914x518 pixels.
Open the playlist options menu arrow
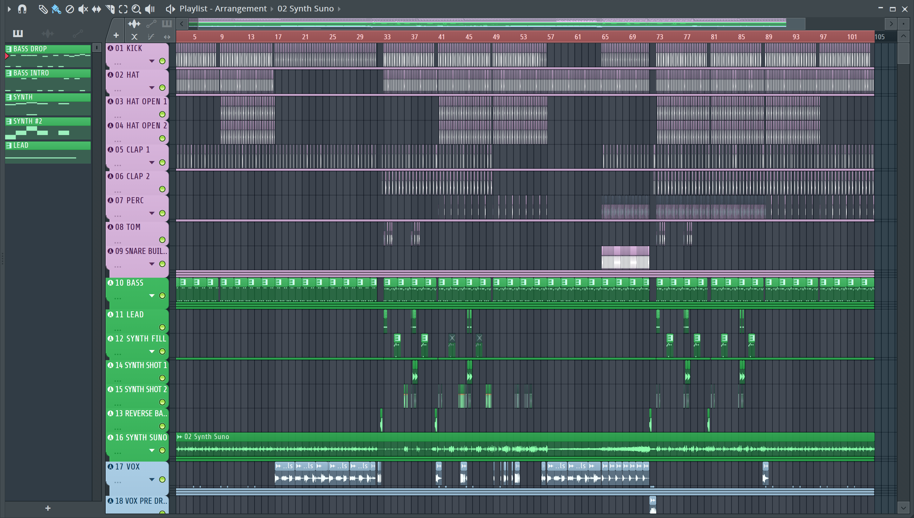click(x=9, y=9)
